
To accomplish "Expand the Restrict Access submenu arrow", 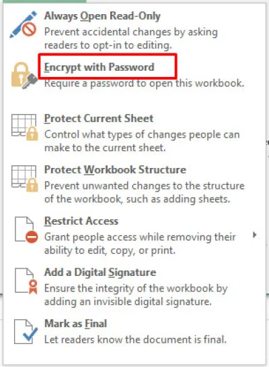I will [x=254, y=235].
